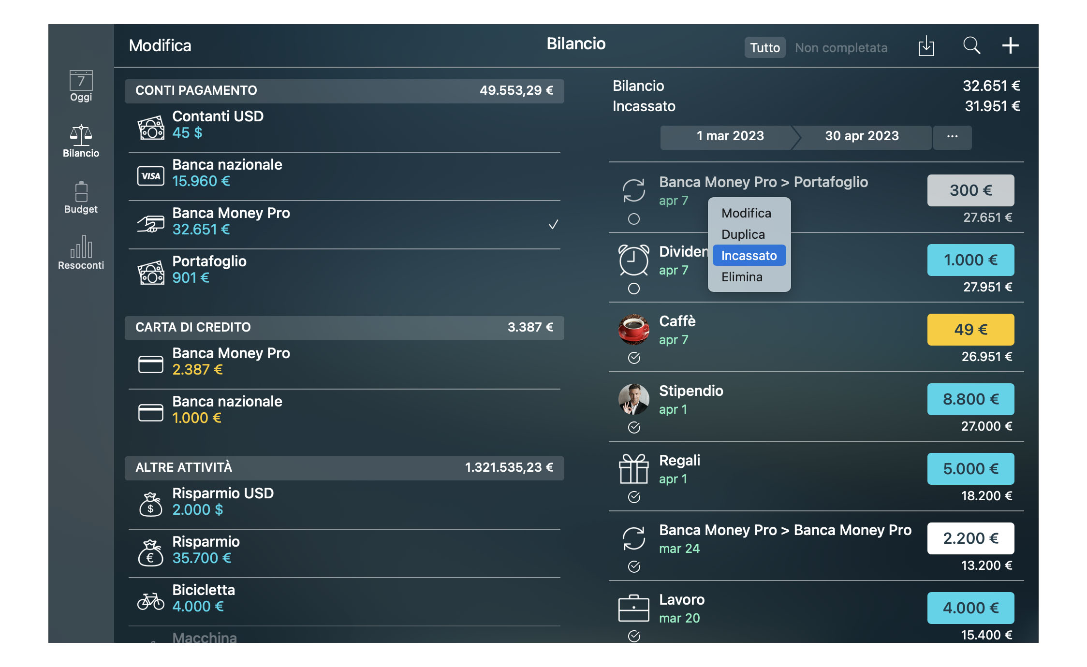Viewport: 1087px width, 667px height.
Task: Click the import/export icon
Action: [927, 46]
